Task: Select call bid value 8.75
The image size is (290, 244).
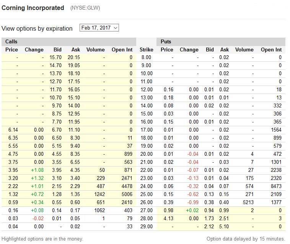Action: pos(57,114)
